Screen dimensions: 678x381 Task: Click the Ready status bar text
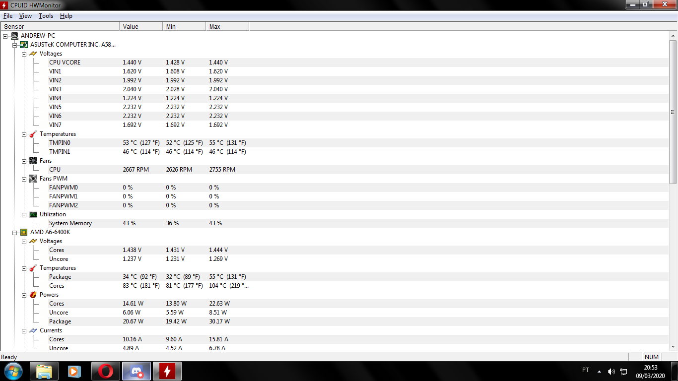(9, 357)
